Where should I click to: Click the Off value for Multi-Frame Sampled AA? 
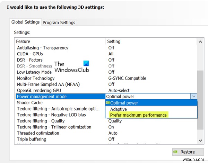[x=111, y=84]
